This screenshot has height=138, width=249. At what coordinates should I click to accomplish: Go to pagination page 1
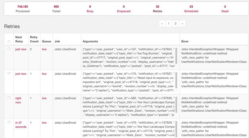169,23
